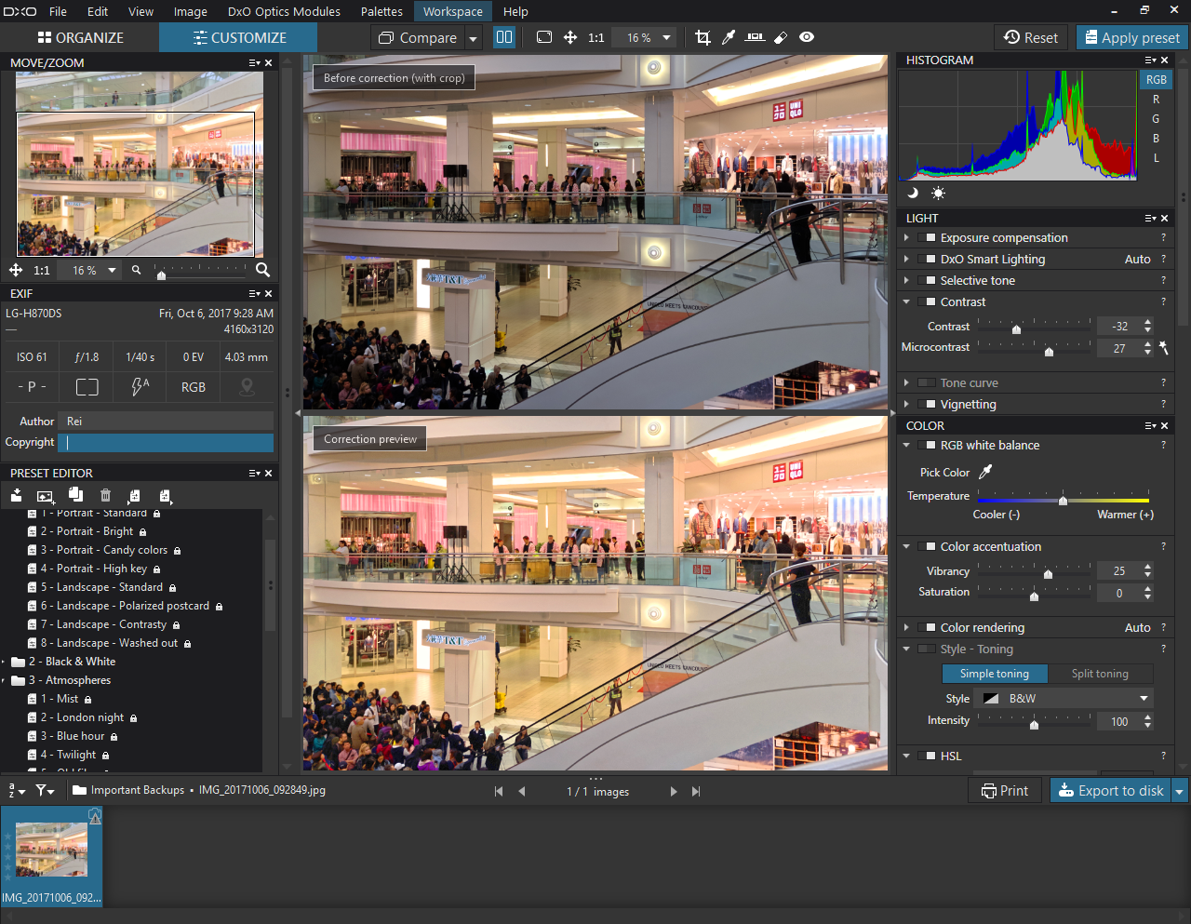
Task: Zoom in with magnifier in Move/Zoom panel
Action: tap(263, 270)
